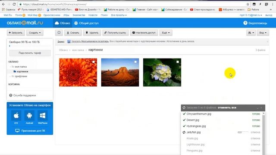Open Игры in top menu
The image size is (276, 155).
tap(66, 15)
